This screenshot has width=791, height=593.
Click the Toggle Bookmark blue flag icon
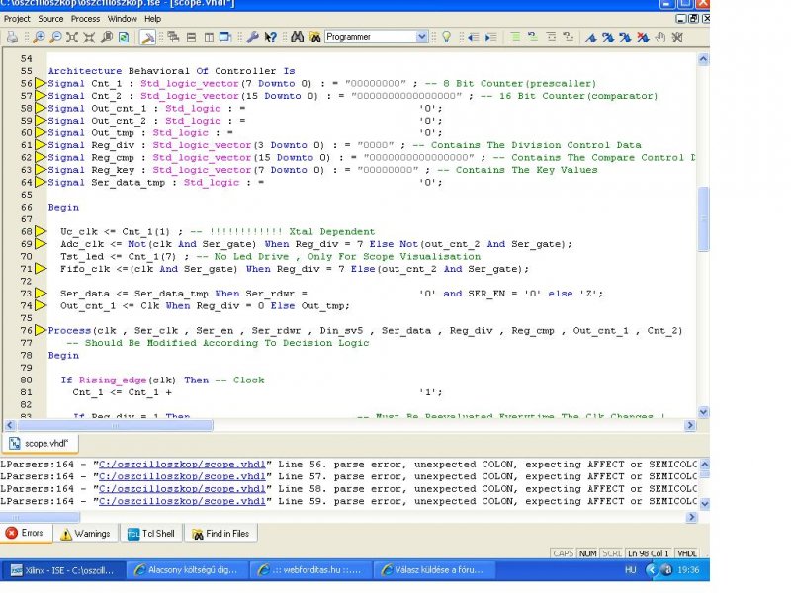click(590, 37)
